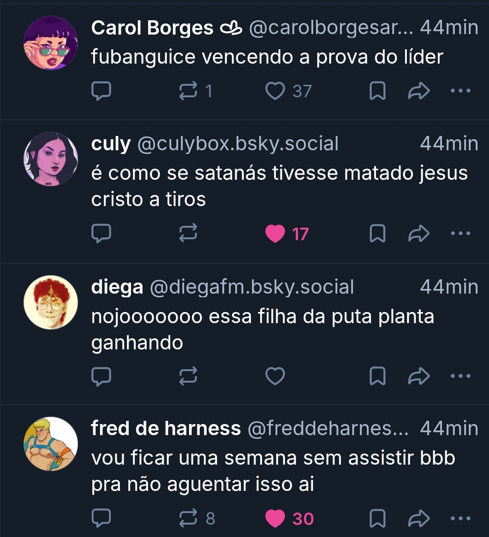This screenshot has width=489, height=537.
Task: Open Carol Borges's avatar picture
Action: pyautogui.click(x=51, y=43)
